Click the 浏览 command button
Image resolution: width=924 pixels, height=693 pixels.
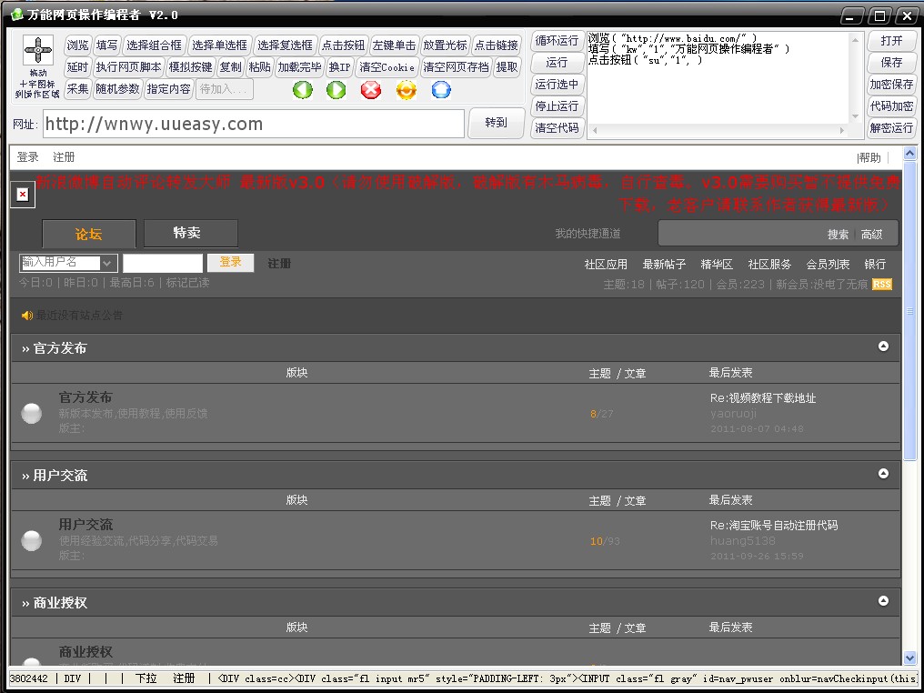pyautogui.click(x=77, y=45)
